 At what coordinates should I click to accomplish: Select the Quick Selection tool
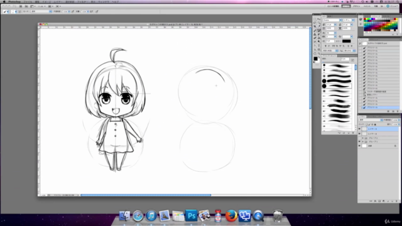319,23
